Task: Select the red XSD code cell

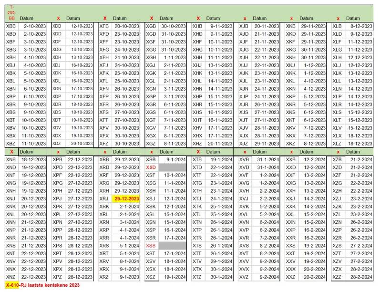Action: click(x=151, y=167)
